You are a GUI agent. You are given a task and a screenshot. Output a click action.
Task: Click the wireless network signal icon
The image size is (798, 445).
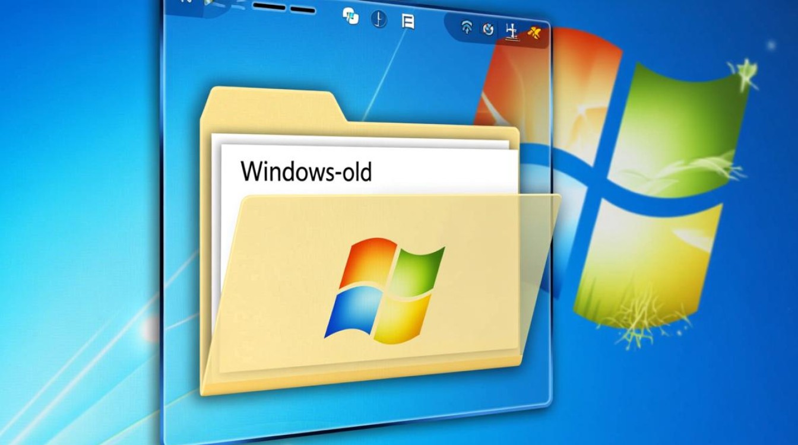coord(467,26)
